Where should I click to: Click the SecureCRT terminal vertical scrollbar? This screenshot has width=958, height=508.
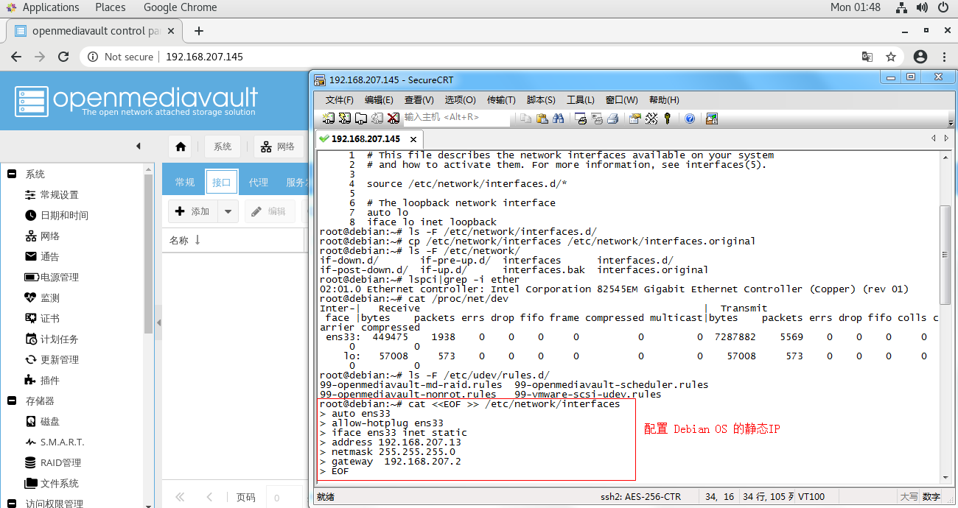(x=945, y=254)
